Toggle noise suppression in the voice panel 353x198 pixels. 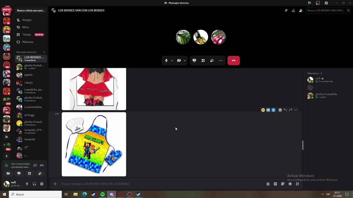pos(35,165)
